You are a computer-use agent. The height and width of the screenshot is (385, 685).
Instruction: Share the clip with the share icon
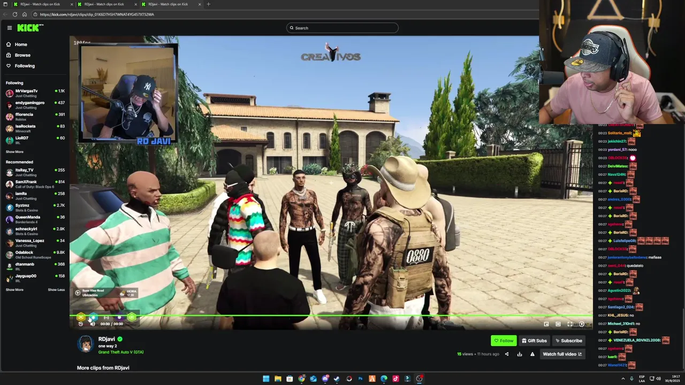click(507, 354)
